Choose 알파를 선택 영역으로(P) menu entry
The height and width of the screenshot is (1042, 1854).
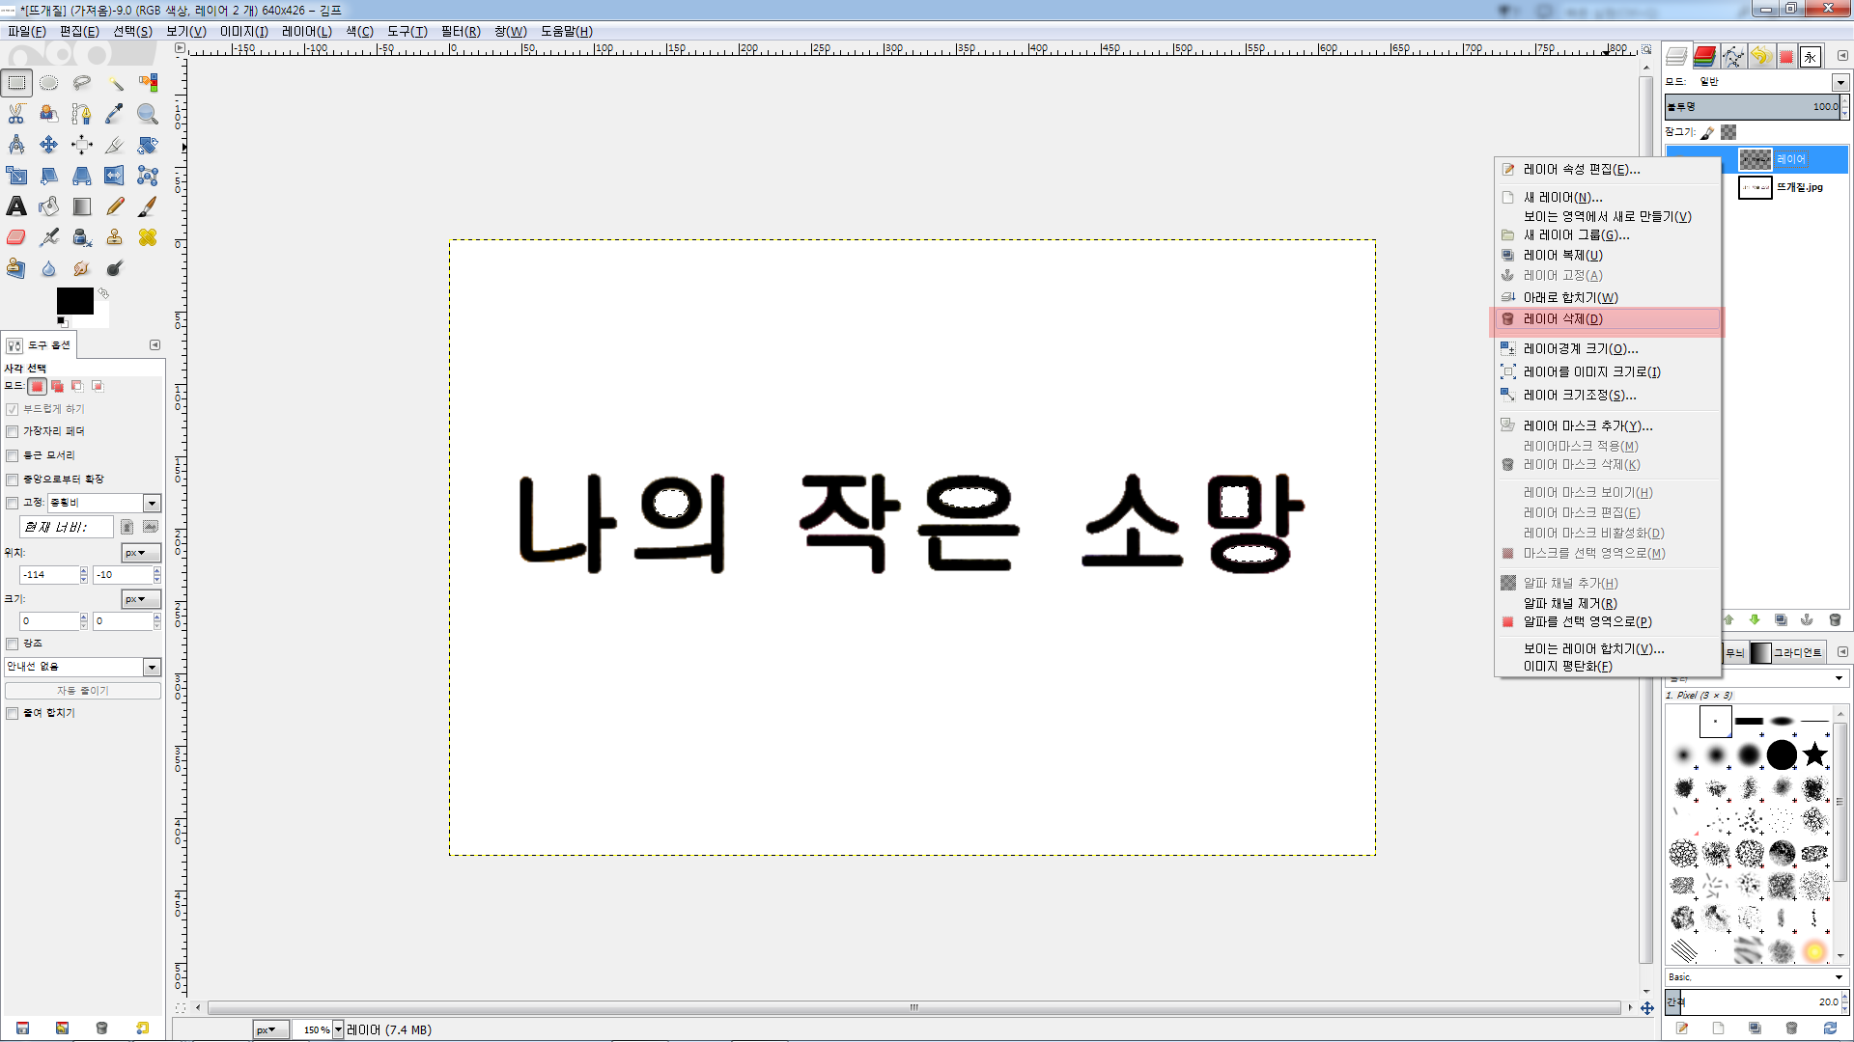(x=1607, y=622)
